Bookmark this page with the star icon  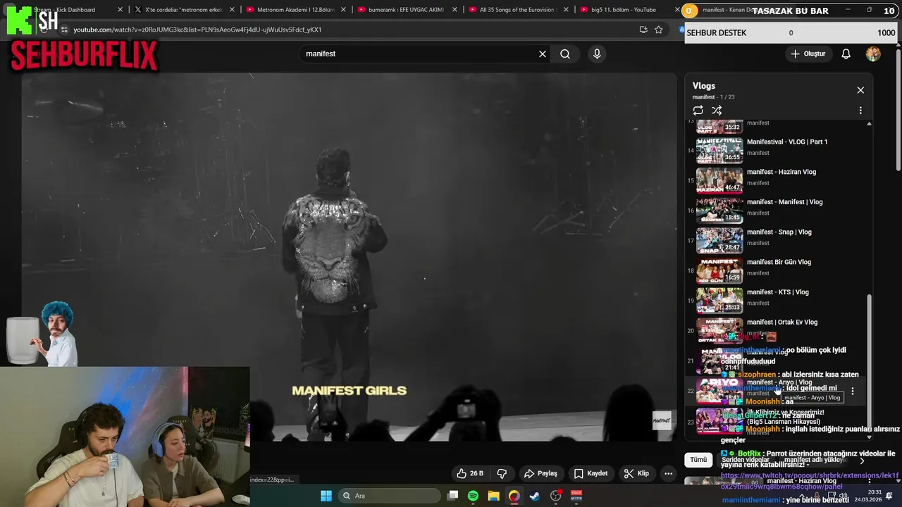tap(659, 30)
